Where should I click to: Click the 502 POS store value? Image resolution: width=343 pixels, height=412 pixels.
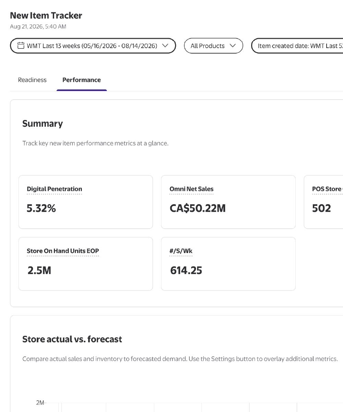[x=321, y=208]
